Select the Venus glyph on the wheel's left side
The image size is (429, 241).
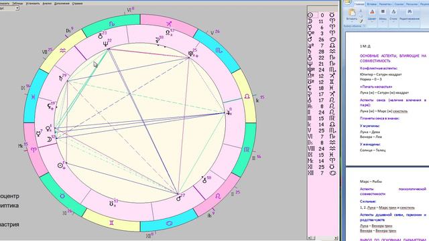coord(48,129)
